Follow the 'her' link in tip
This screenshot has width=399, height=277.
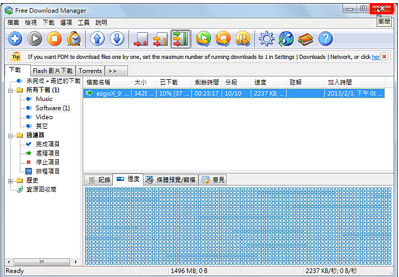point(375,57)
